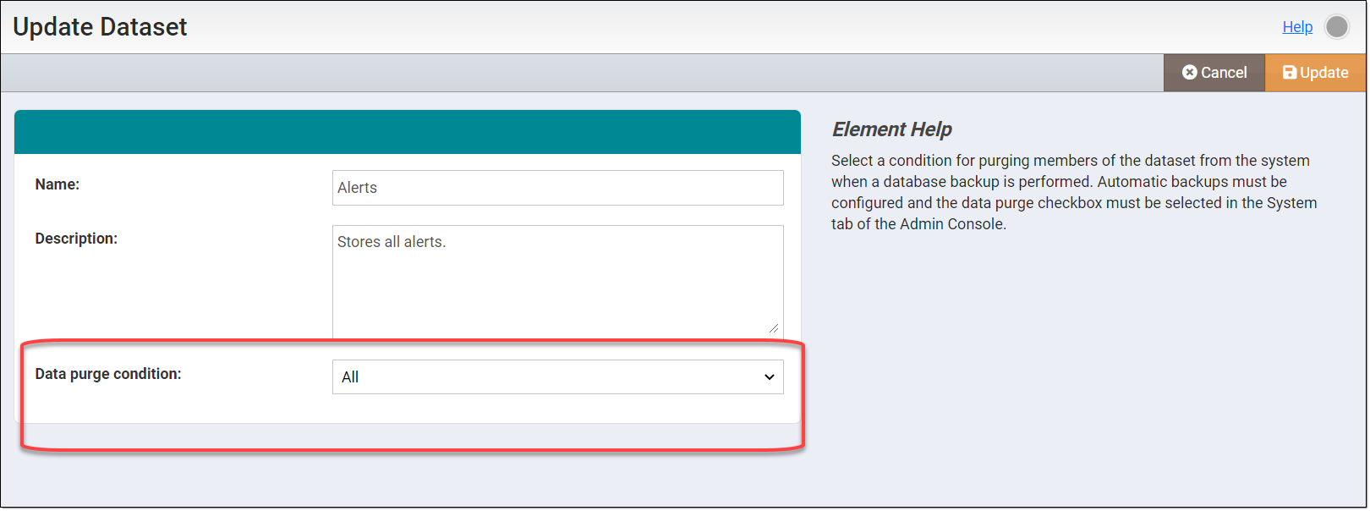
Task: Focus the Name field containing 'Alerts'
Action: (x=557, y=187)
